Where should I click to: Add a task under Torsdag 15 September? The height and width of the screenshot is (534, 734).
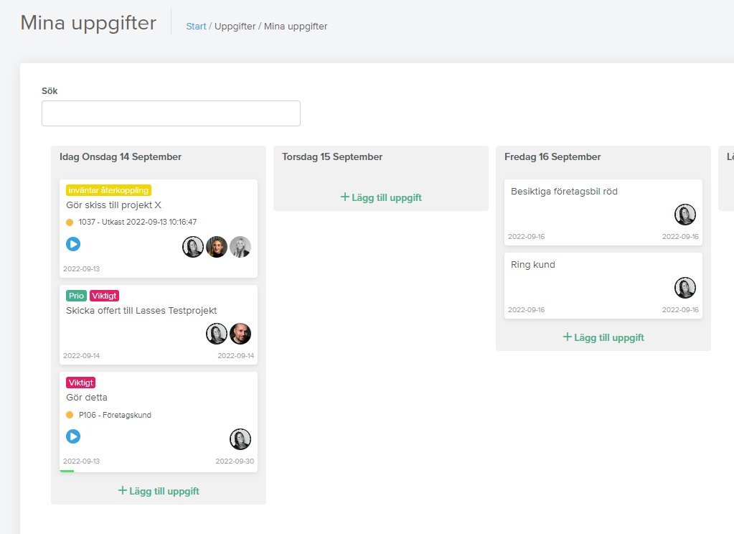pos(381,197)
